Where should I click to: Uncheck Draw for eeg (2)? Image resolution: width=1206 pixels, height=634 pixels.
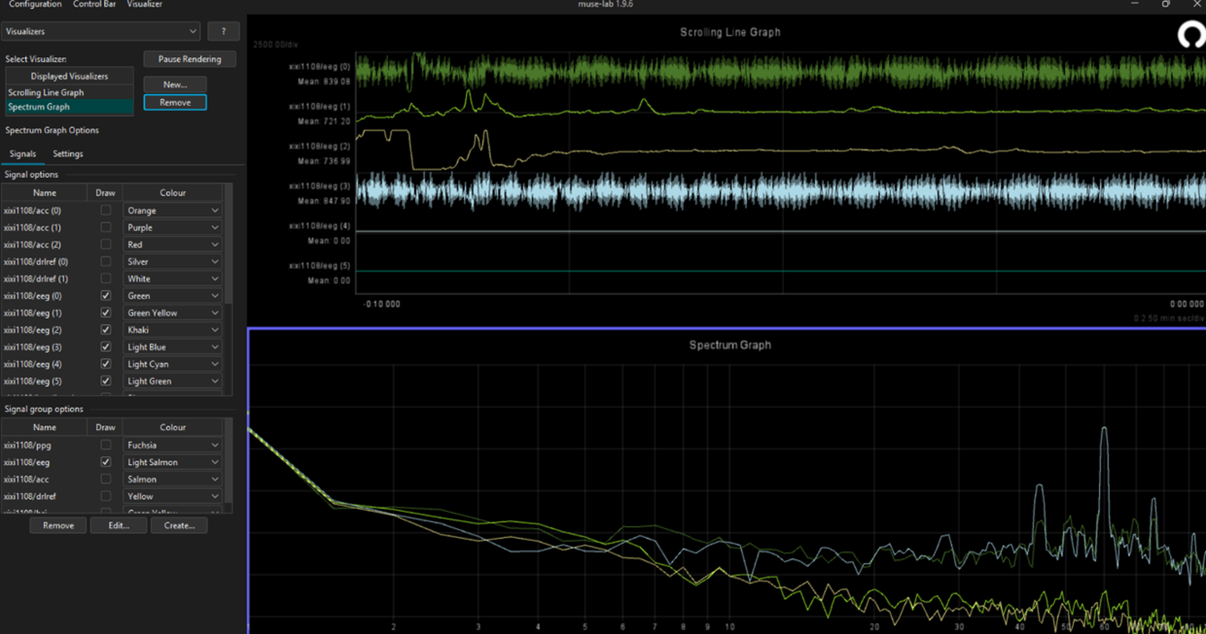click(x=106, y=330)
